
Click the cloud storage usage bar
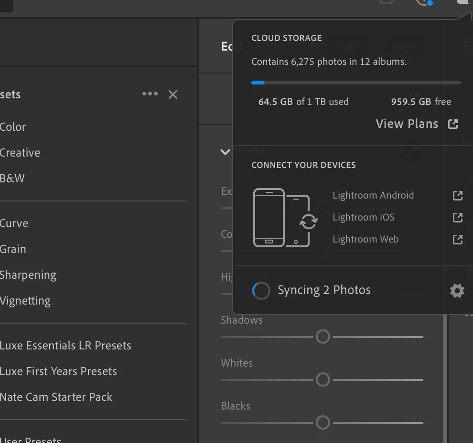click(x=356, y=83)
